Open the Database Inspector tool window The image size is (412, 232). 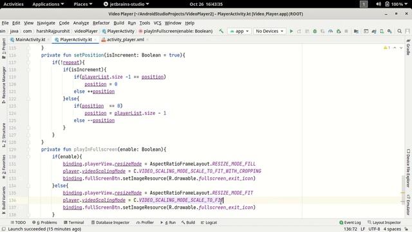[110, 222]
